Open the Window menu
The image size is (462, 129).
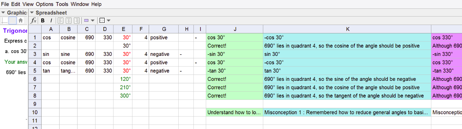(80, 4)
